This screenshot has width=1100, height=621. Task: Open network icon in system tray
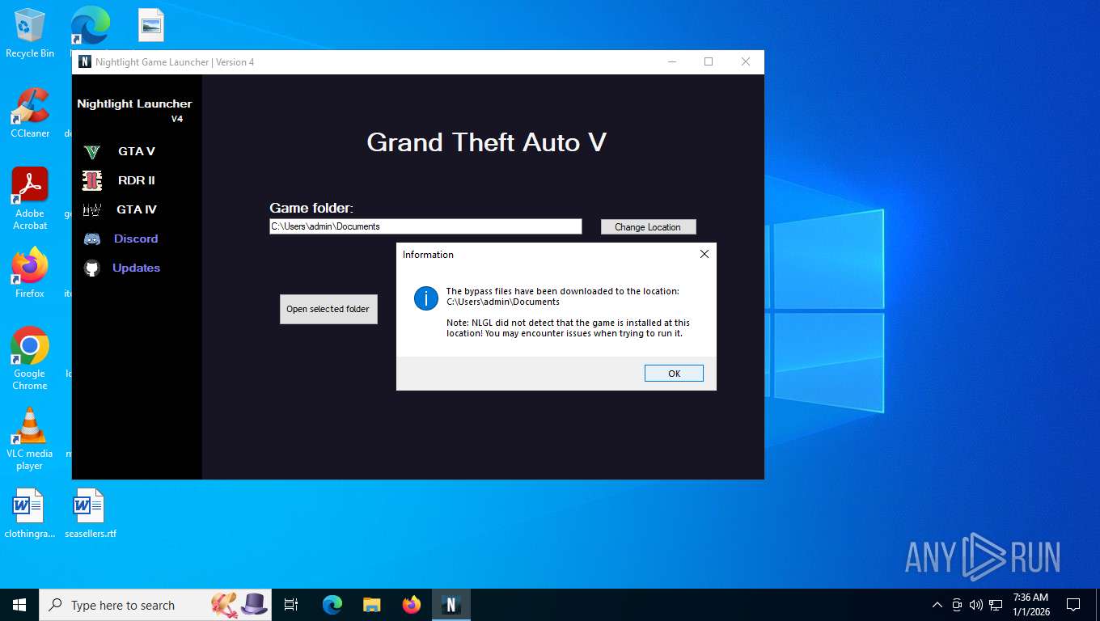point(996,605)
